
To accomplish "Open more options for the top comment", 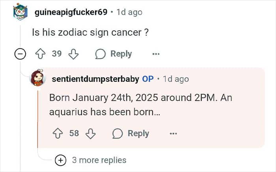I will coord(157,54).
